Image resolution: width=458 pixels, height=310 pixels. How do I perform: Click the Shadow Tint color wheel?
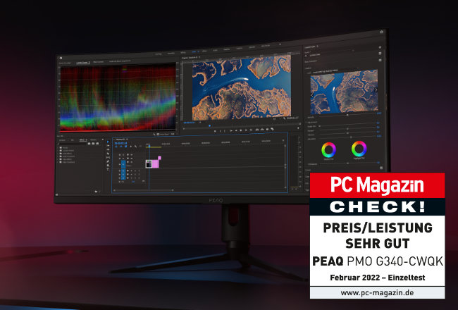(328, 150)
